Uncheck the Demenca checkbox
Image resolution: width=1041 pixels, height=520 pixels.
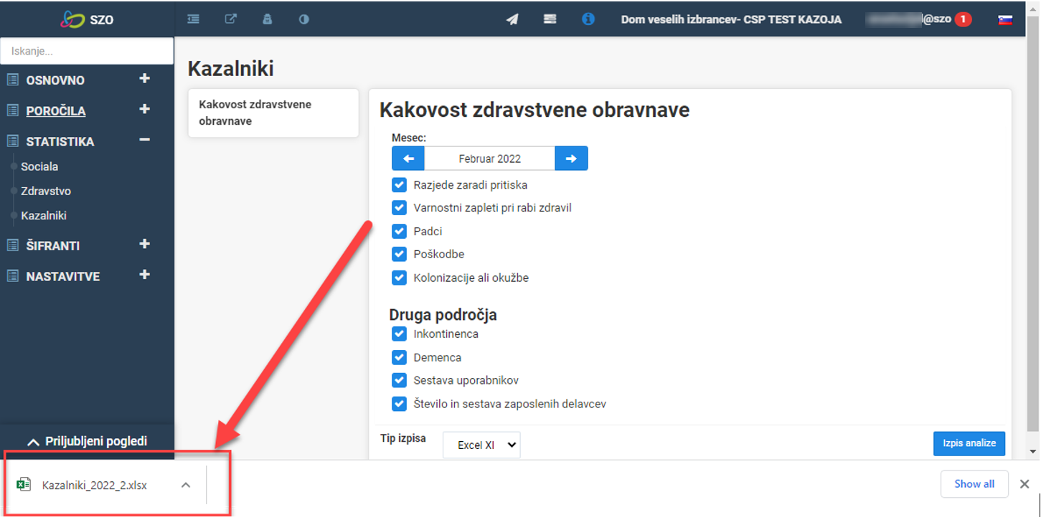coord(400,357)
